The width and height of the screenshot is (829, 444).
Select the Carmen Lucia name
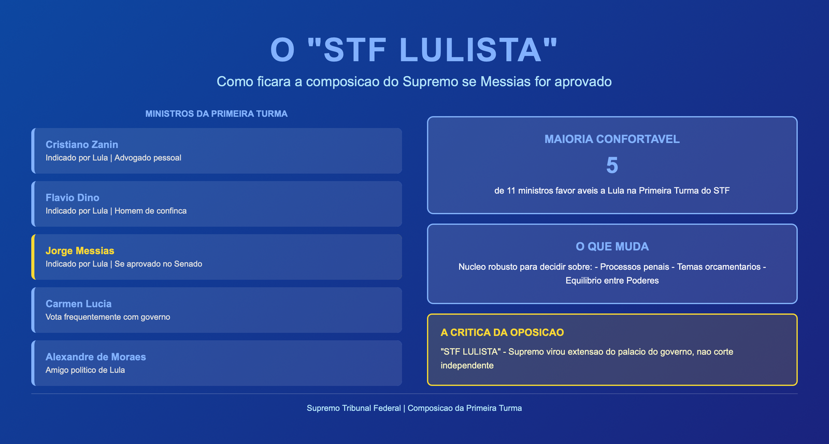click(x=79, y=304)
